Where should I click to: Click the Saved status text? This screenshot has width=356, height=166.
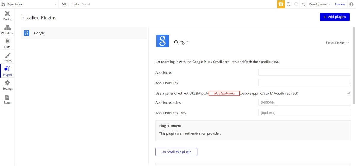[x=86, y=4]
